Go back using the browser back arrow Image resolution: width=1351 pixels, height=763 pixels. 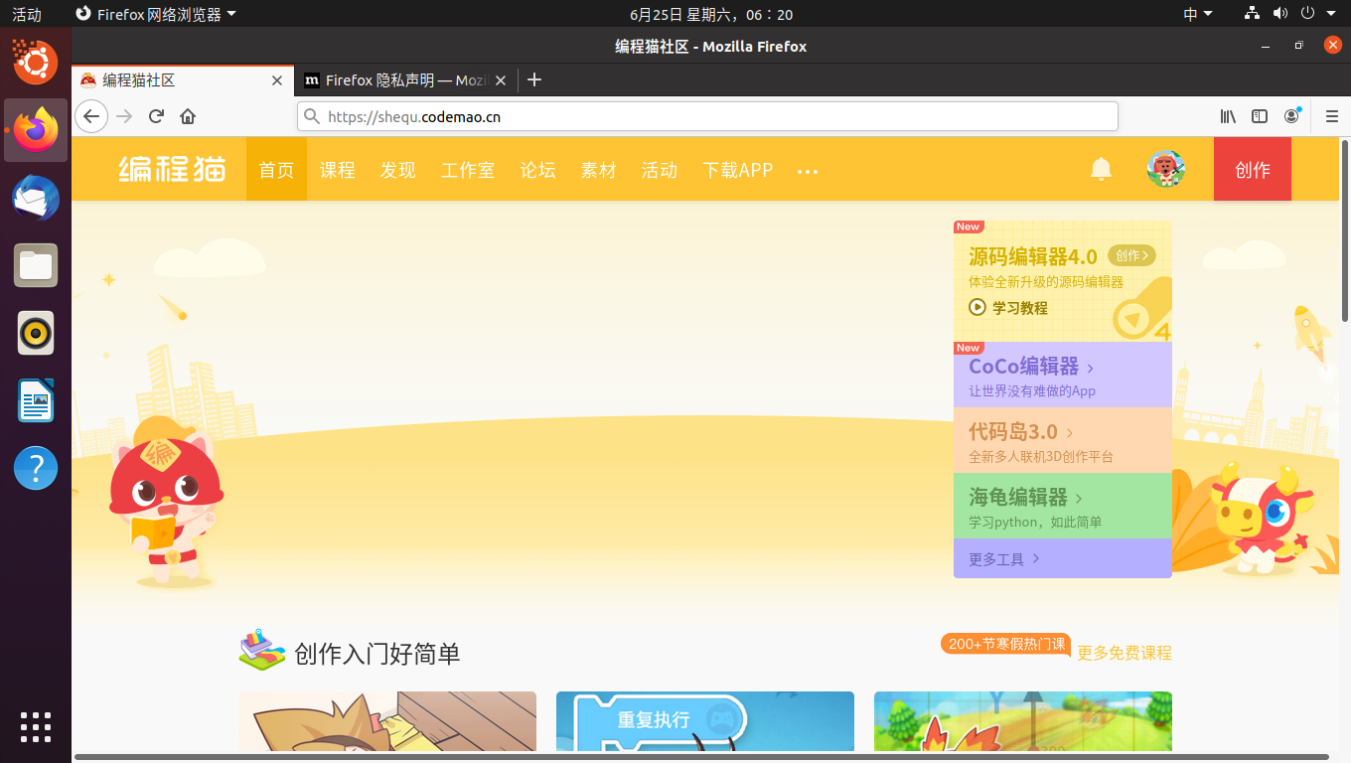(x=91, y=116)
